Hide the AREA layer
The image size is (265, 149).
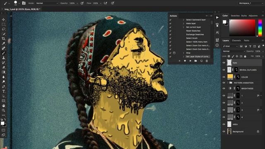pyautogui.click(x=224, y=124)
